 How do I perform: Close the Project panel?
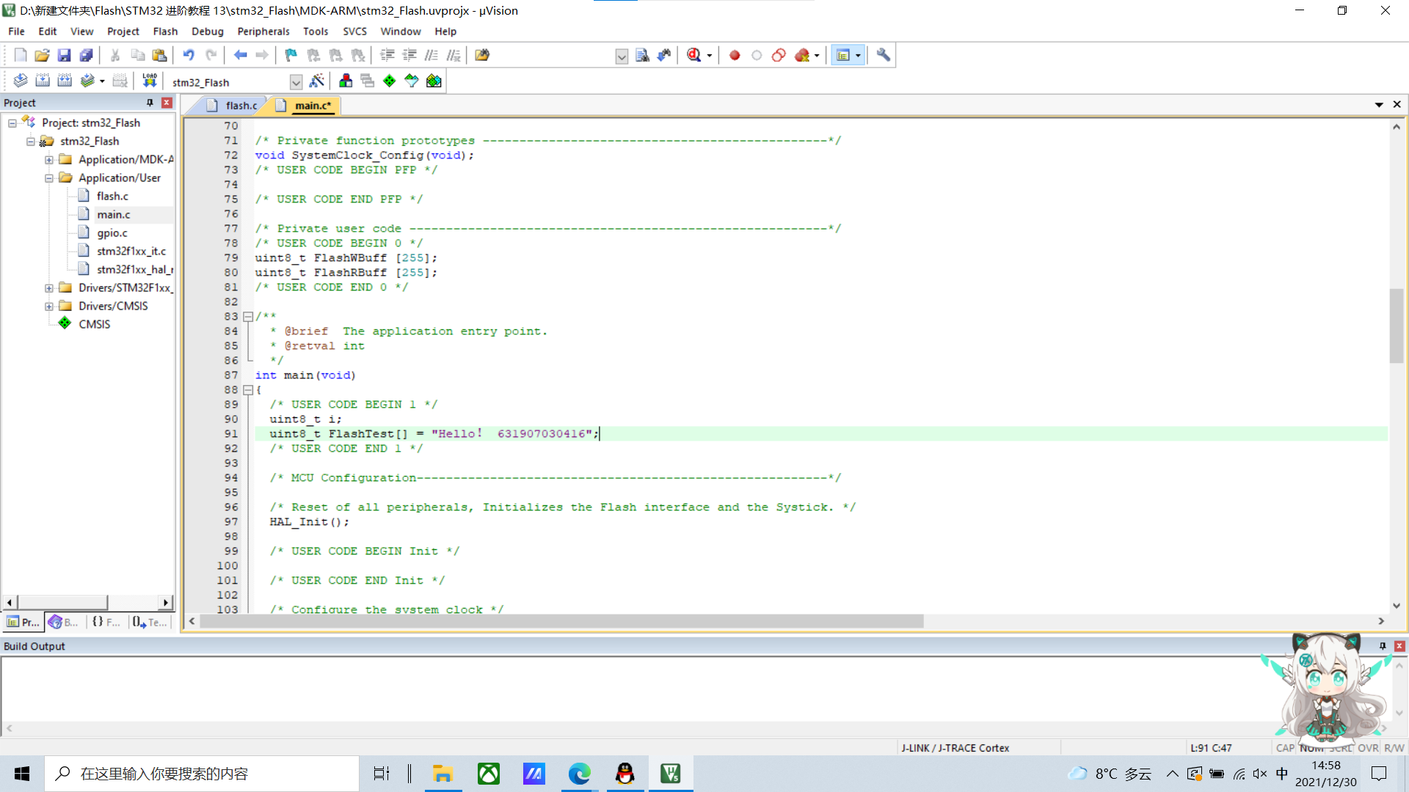tap(167, 103)
